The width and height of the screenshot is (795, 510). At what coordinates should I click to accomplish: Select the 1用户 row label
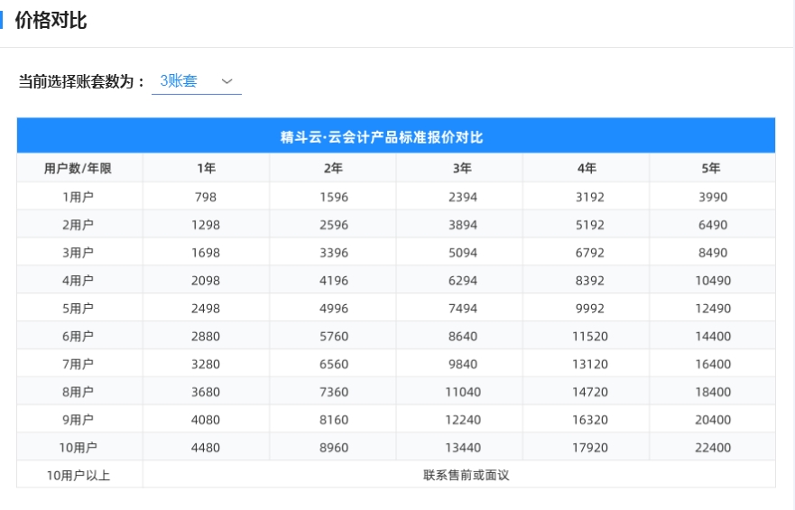tap(79, 197)
